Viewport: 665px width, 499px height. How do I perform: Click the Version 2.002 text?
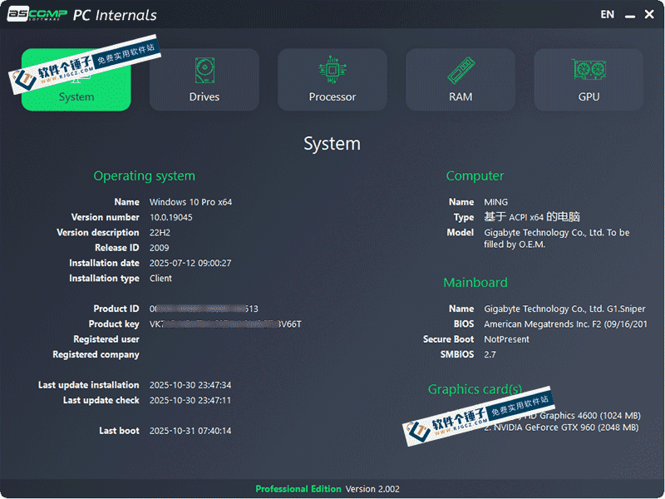pos(372,489)
